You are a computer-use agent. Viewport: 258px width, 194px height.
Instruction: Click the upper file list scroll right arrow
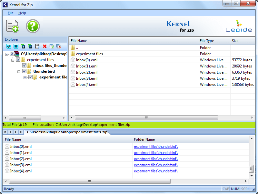pos(252,117)
